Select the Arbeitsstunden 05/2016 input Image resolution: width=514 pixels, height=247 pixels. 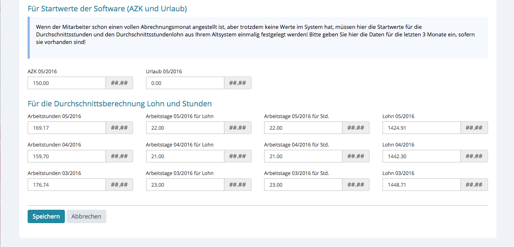point(67,128)
